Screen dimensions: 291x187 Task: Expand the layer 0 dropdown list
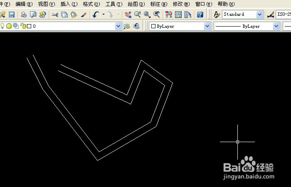(x=118, y=26)
